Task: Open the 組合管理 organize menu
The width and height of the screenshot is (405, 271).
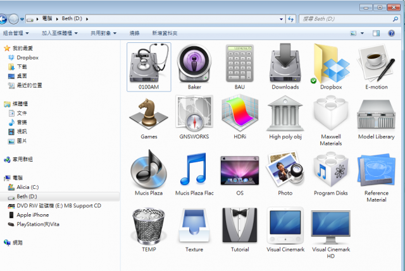Action: [x=16, y=33]
